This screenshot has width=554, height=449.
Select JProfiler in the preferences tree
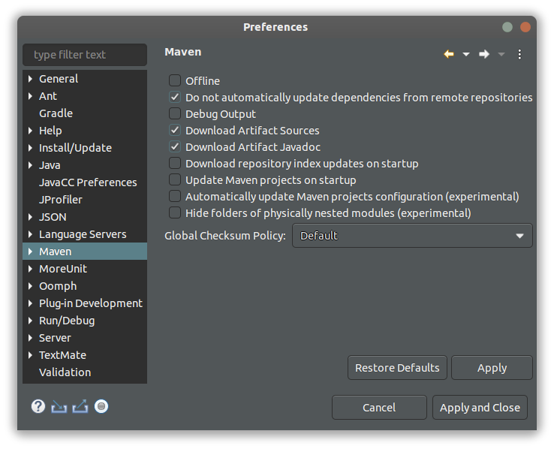tap(60, 200)
